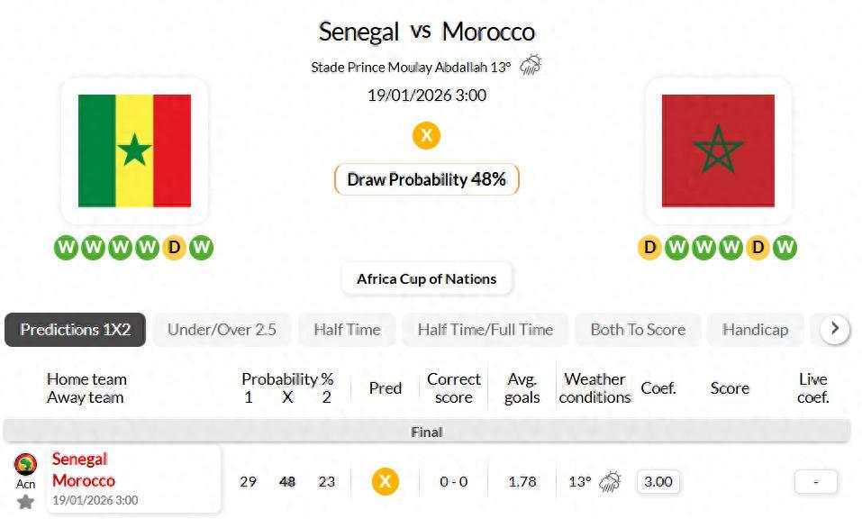Screen dimensions: 862x528
Task: Click the 3.00 coefficient box
Action: coord(658,481)
